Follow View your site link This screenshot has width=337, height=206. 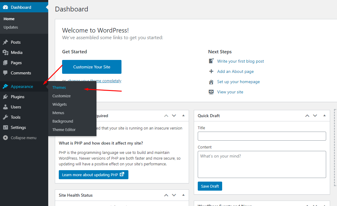pyautogui.click(x=230, y=92)
